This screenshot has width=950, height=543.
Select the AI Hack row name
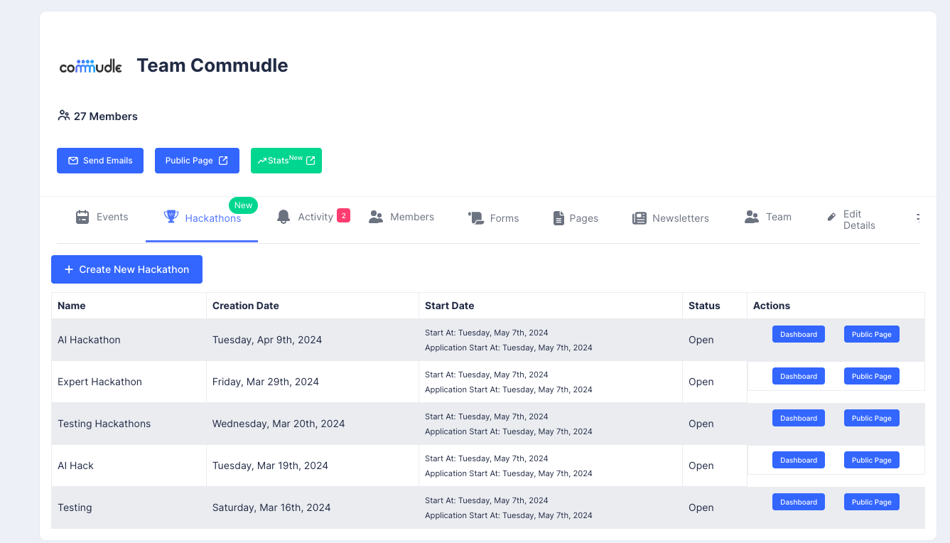pos(75,466)
